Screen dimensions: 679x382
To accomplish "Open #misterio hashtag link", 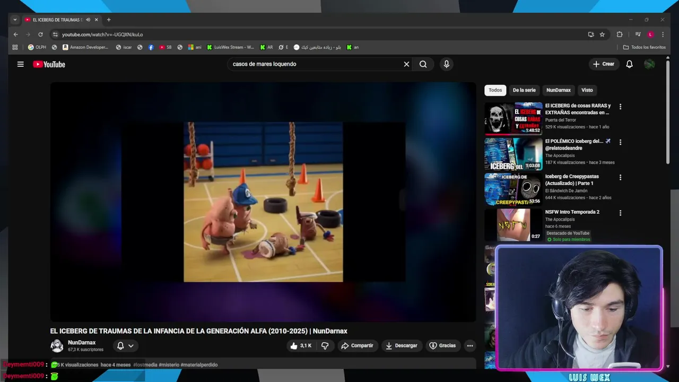I will pos(169,365).
